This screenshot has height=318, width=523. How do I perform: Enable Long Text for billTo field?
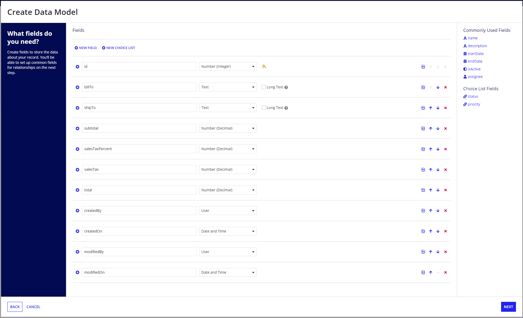(x=264, y=87)
